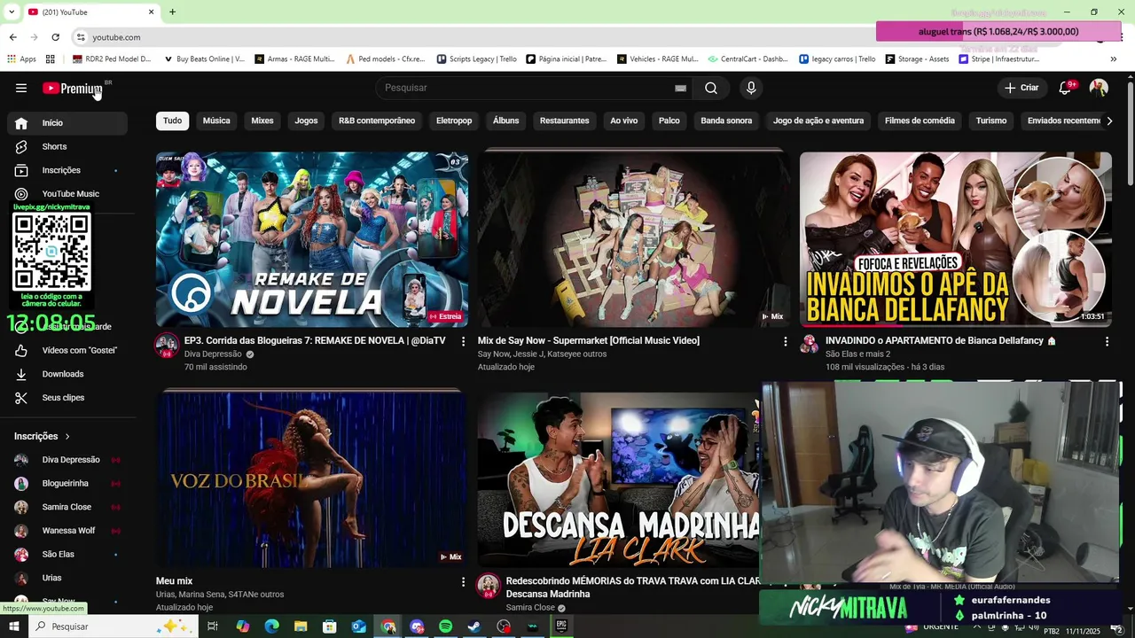Select Jogo de ação e aventura chip
Viewport: 1135px width, 638px height.
tap(818, 121)
